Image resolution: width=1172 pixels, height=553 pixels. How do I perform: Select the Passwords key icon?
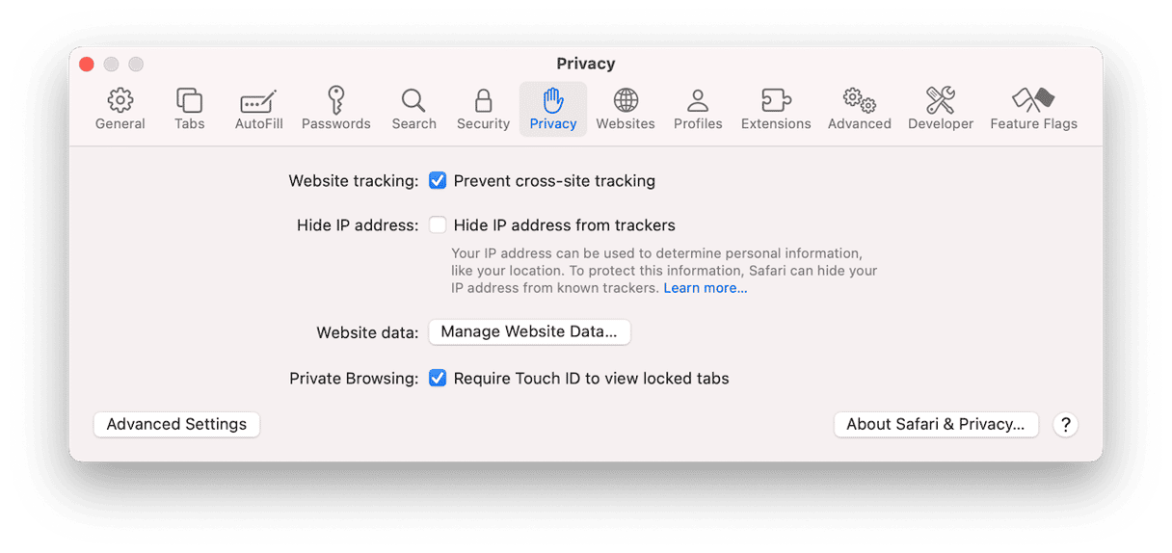click(x=335, y=100)
